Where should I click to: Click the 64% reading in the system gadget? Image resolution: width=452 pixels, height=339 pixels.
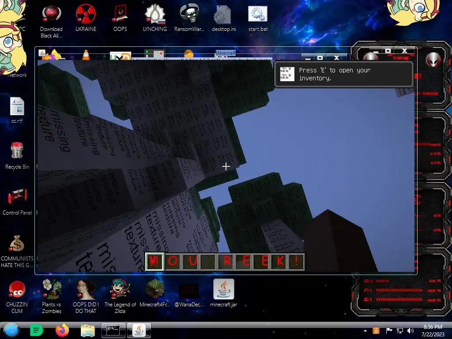pos(436,154)
